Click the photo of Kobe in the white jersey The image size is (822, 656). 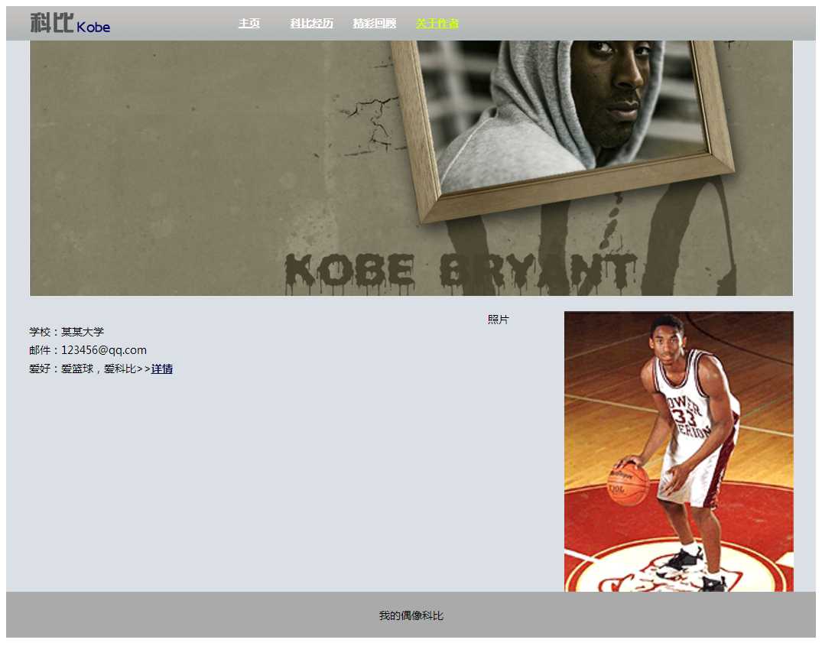tap(678, 451)
